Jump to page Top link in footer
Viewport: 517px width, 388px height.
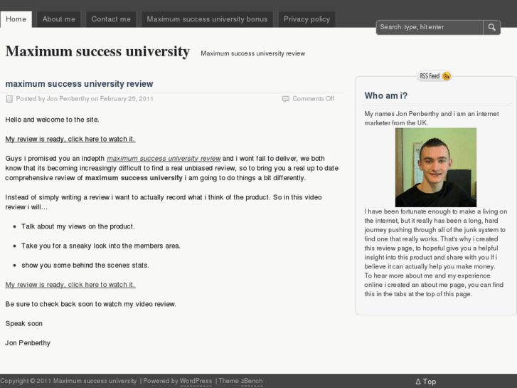(x=426, y=382)
